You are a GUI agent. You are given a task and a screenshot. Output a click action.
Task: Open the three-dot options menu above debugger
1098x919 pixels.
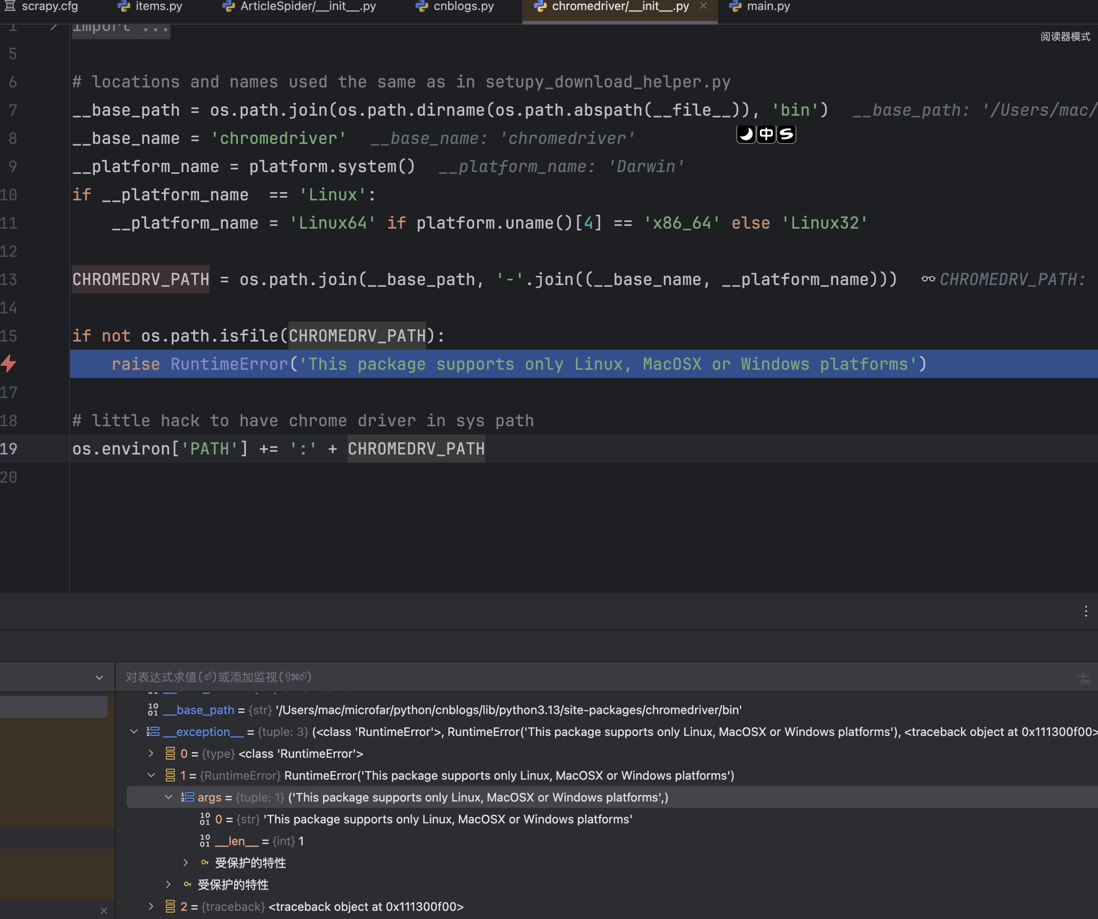pos(1085,611)
